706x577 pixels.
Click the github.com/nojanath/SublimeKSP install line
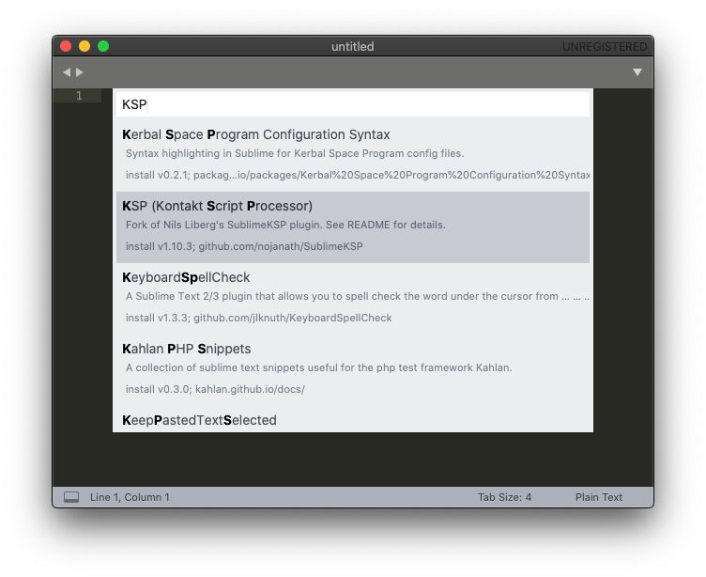pos(244,246)
